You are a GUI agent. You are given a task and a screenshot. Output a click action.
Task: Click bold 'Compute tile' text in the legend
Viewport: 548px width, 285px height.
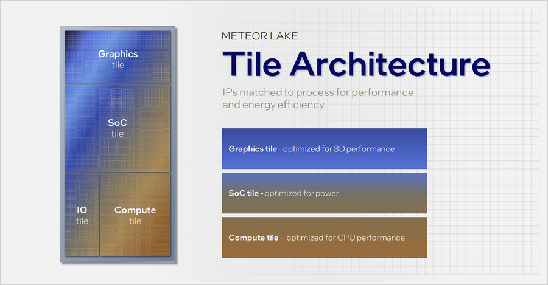point(253,238)
